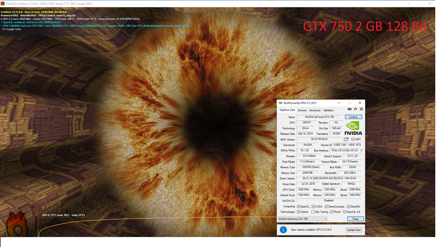Viewport: 440px width, 247px height.
Task: Click the Technology value 28 nm
Action: (306, 128)
